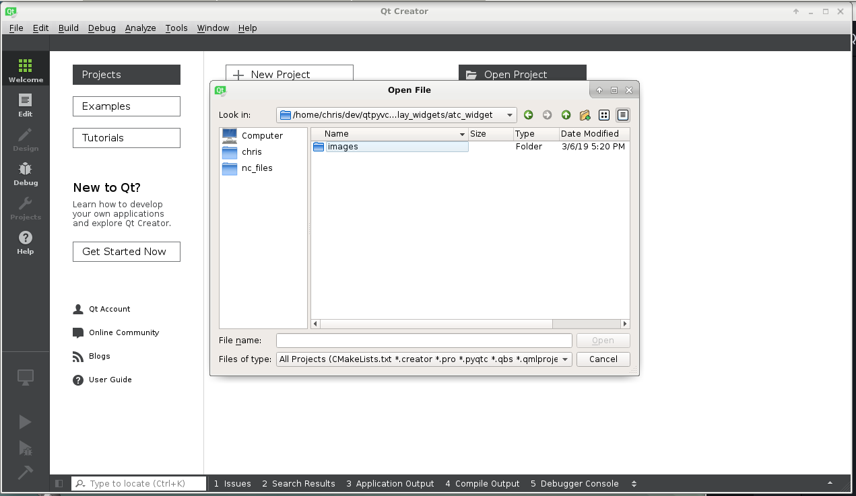Open output pane selector arrows in status bar

coord(634,483)
